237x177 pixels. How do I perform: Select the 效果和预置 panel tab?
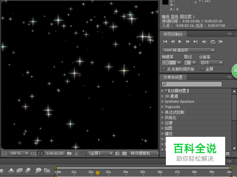point(173,77)
